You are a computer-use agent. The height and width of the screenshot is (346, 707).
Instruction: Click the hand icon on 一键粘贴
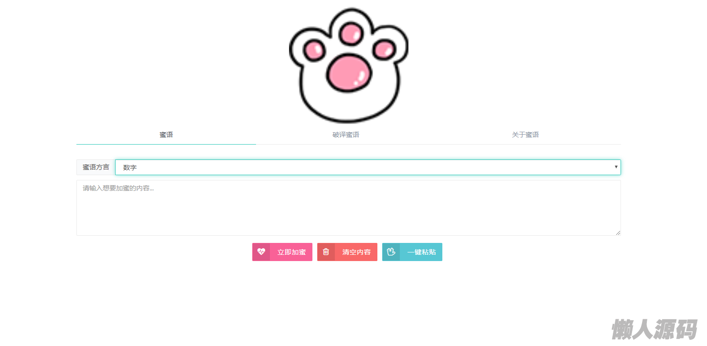click(391, 252)
